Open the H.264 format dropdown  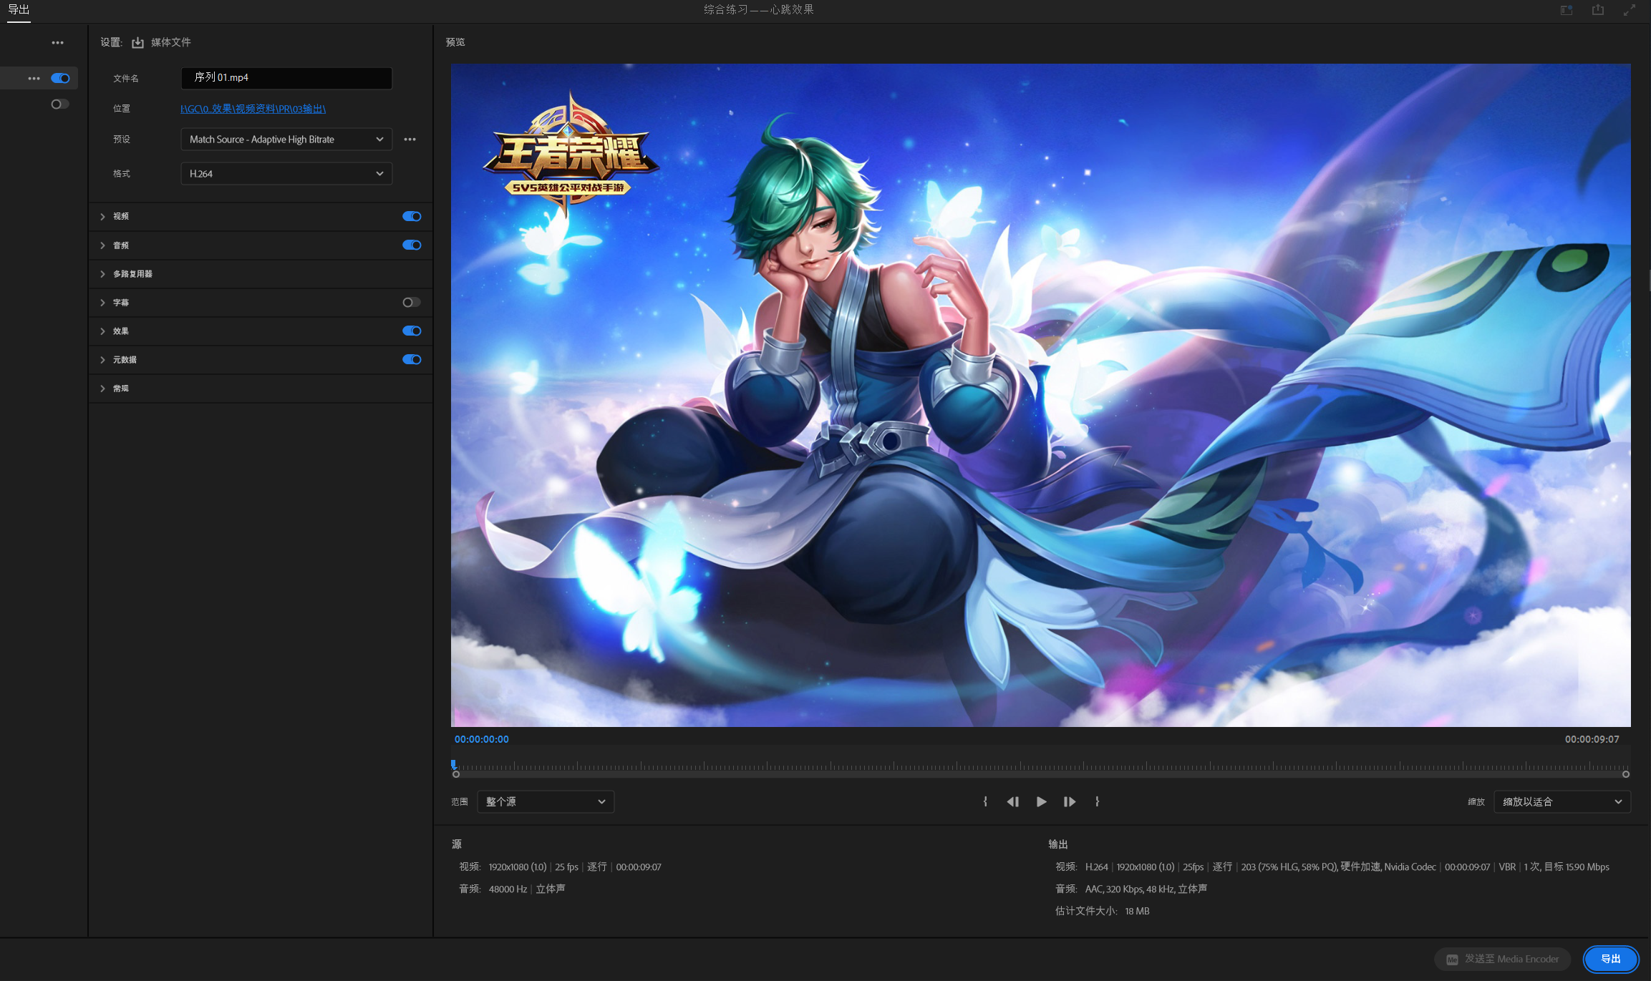click(x=286, y=174)
